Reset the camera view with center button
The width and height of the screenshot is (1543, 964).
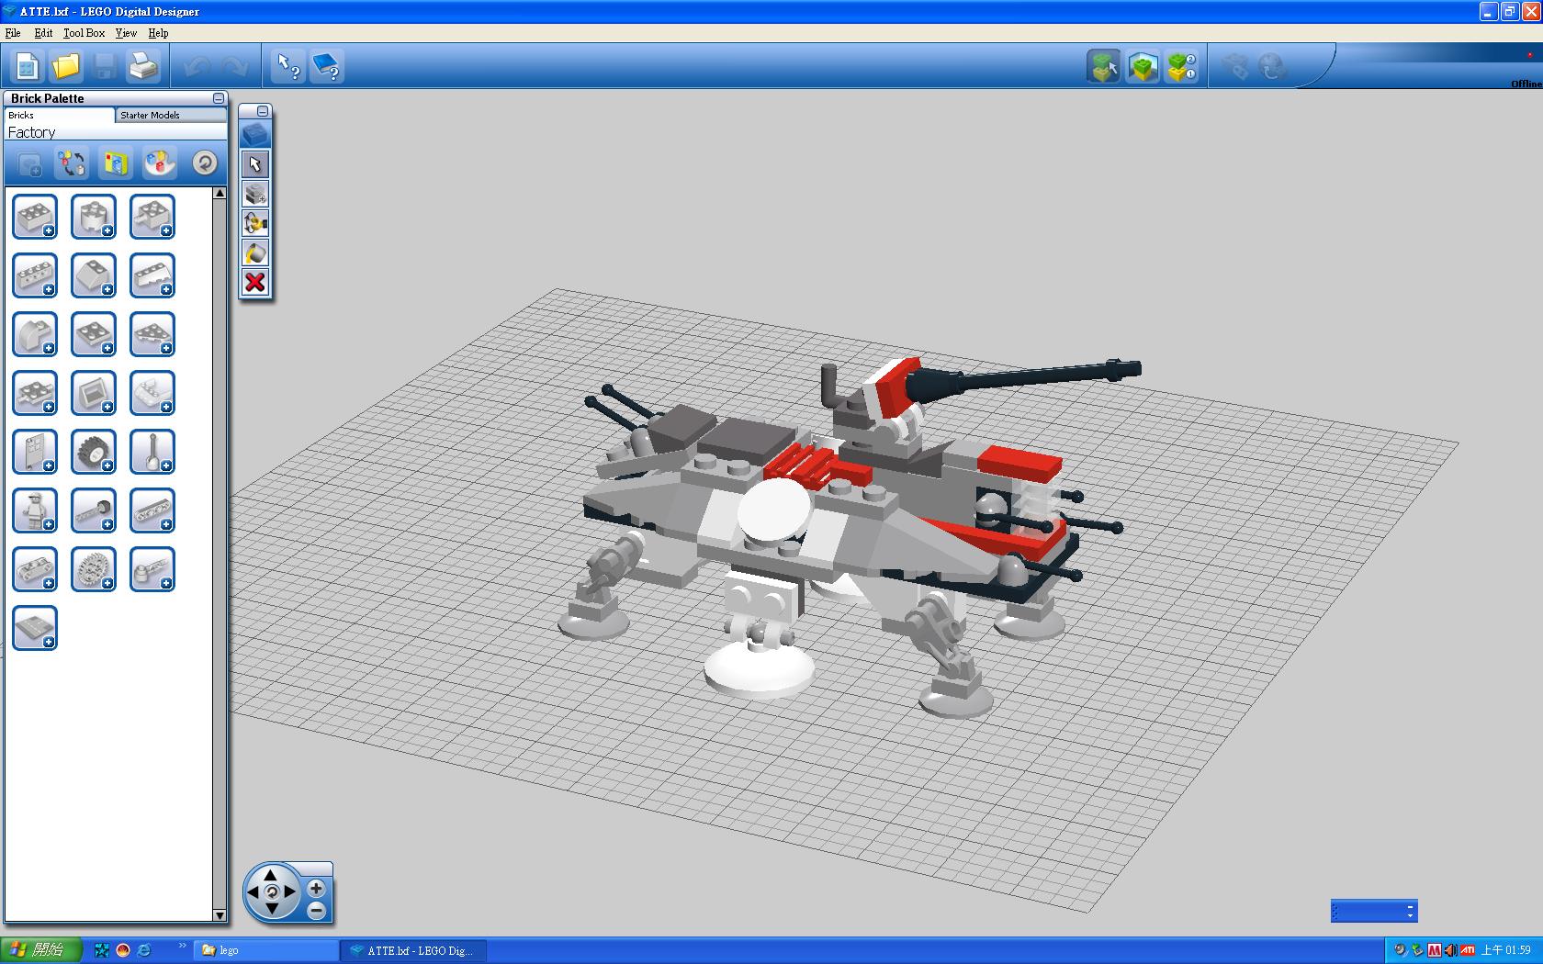271,891
